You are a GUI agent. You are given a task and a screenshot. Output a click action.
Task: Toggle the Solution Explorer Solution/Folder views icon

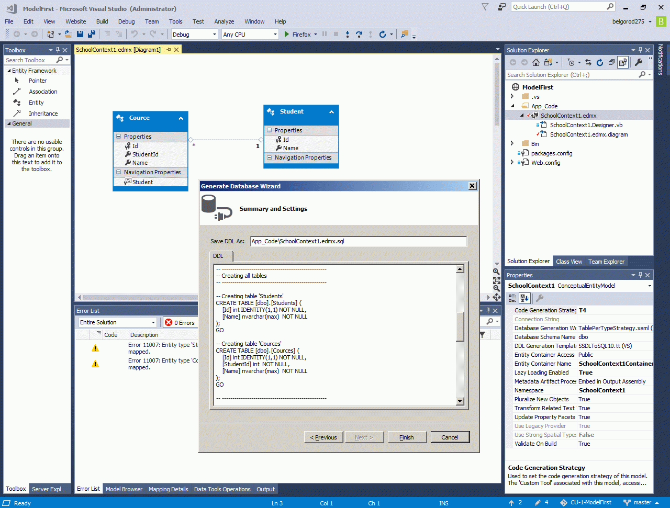point(548,62)
